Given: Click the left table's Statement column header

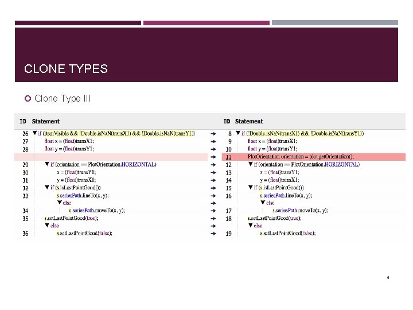Looking at the screenshot, I should tap(46, 121).
